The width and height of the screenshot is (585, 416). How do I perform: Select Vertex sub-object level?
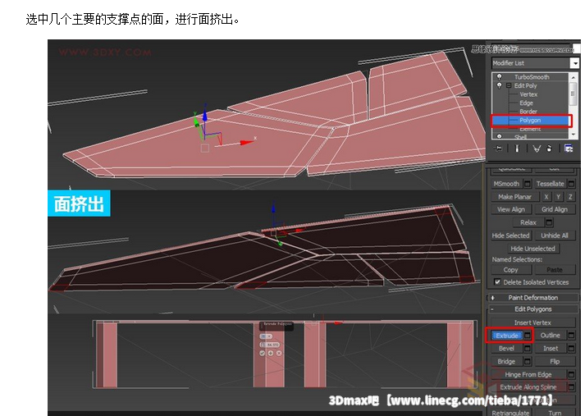point(528,94)
